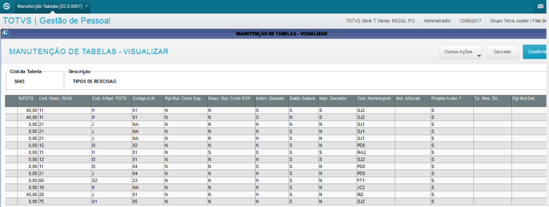Select the cell 10 in Cod. Resc. RAIS column
This screenshot has height=207, width=549.
point(65,187)
